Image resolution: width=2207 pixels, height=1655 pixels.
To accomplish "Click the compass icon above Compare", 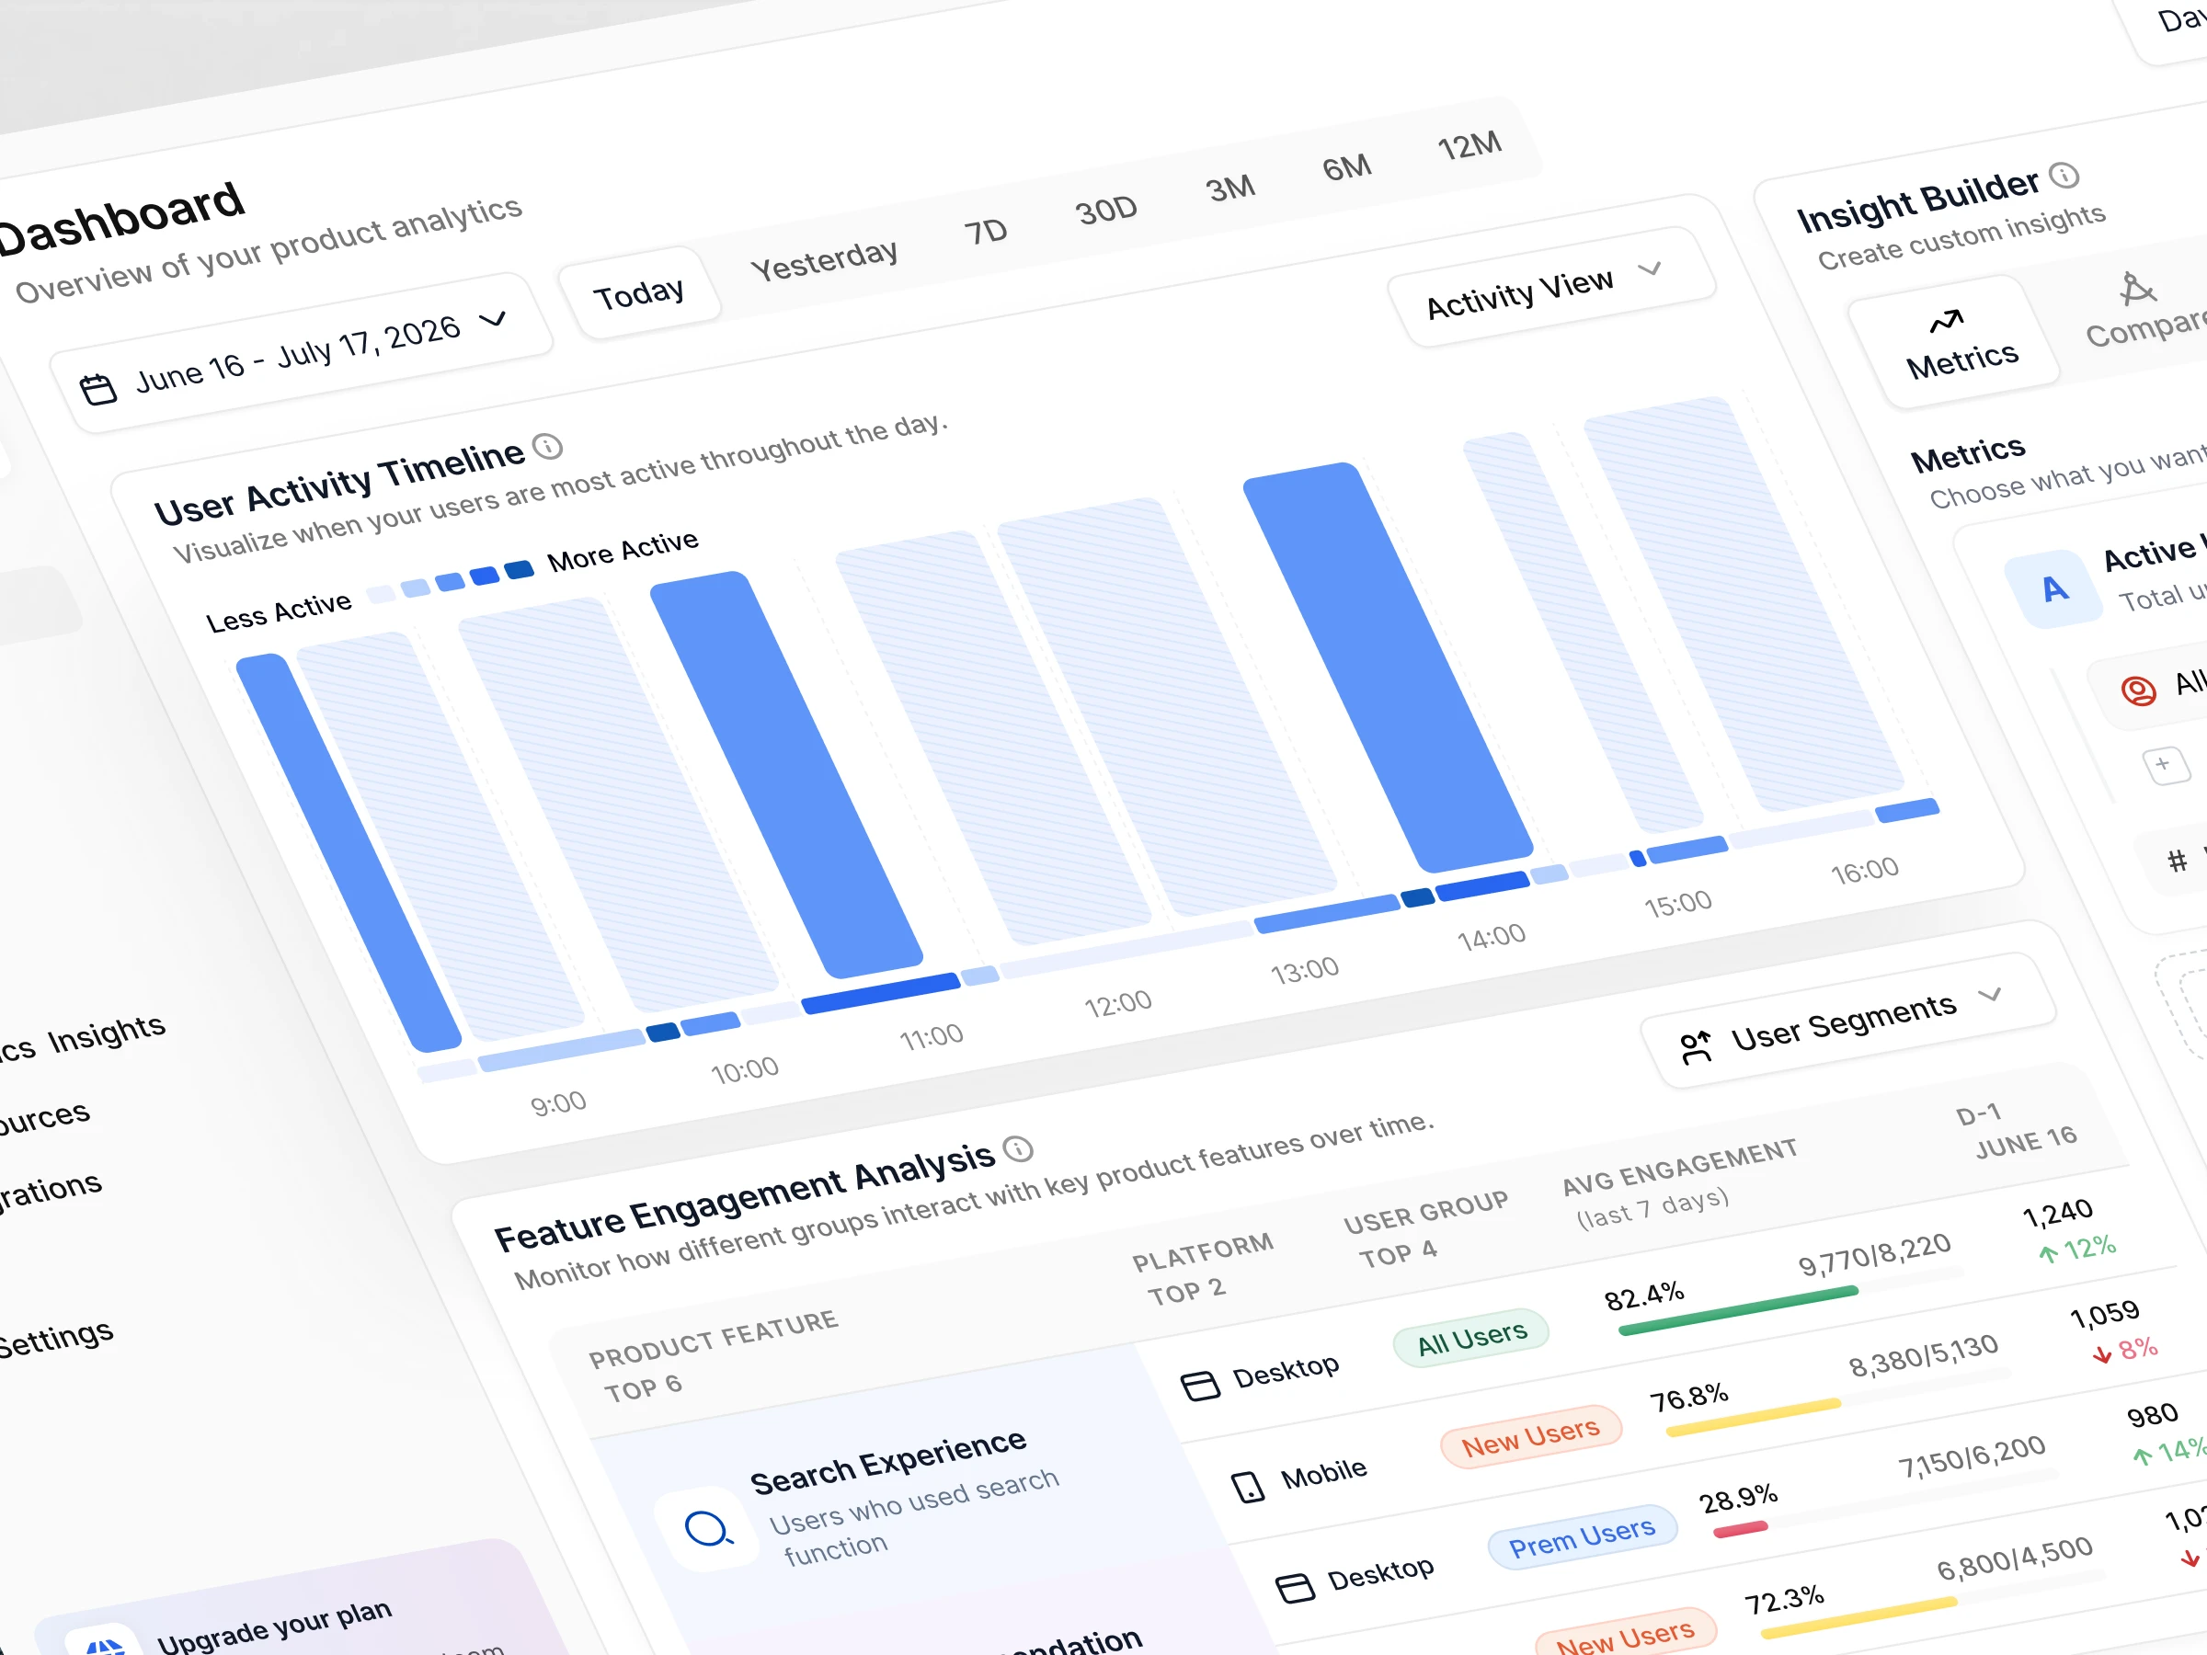I will [2136, 289].
